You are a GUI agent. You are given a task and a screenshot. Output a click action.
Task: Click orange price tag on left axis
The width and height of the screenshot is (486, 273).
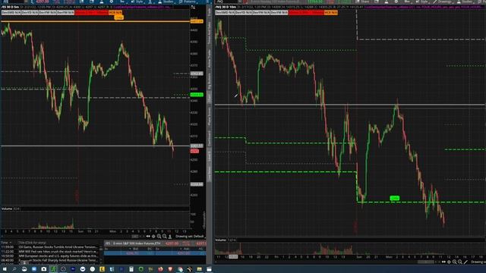click(197, 21)
